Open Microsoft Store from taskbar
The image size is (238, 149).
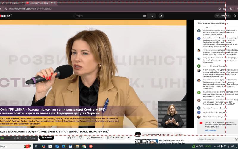coord(50,146)
